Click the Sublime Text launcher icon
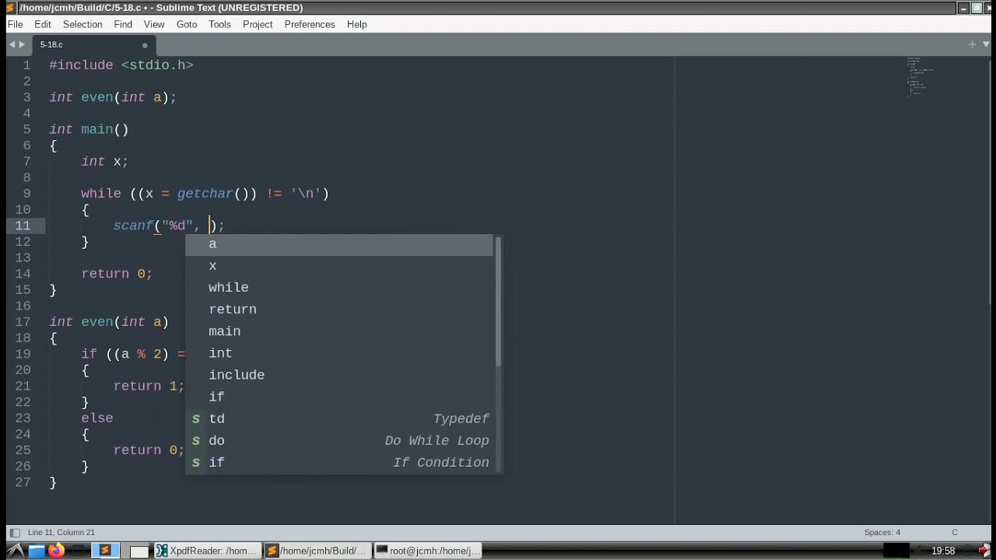 [105, 551]
